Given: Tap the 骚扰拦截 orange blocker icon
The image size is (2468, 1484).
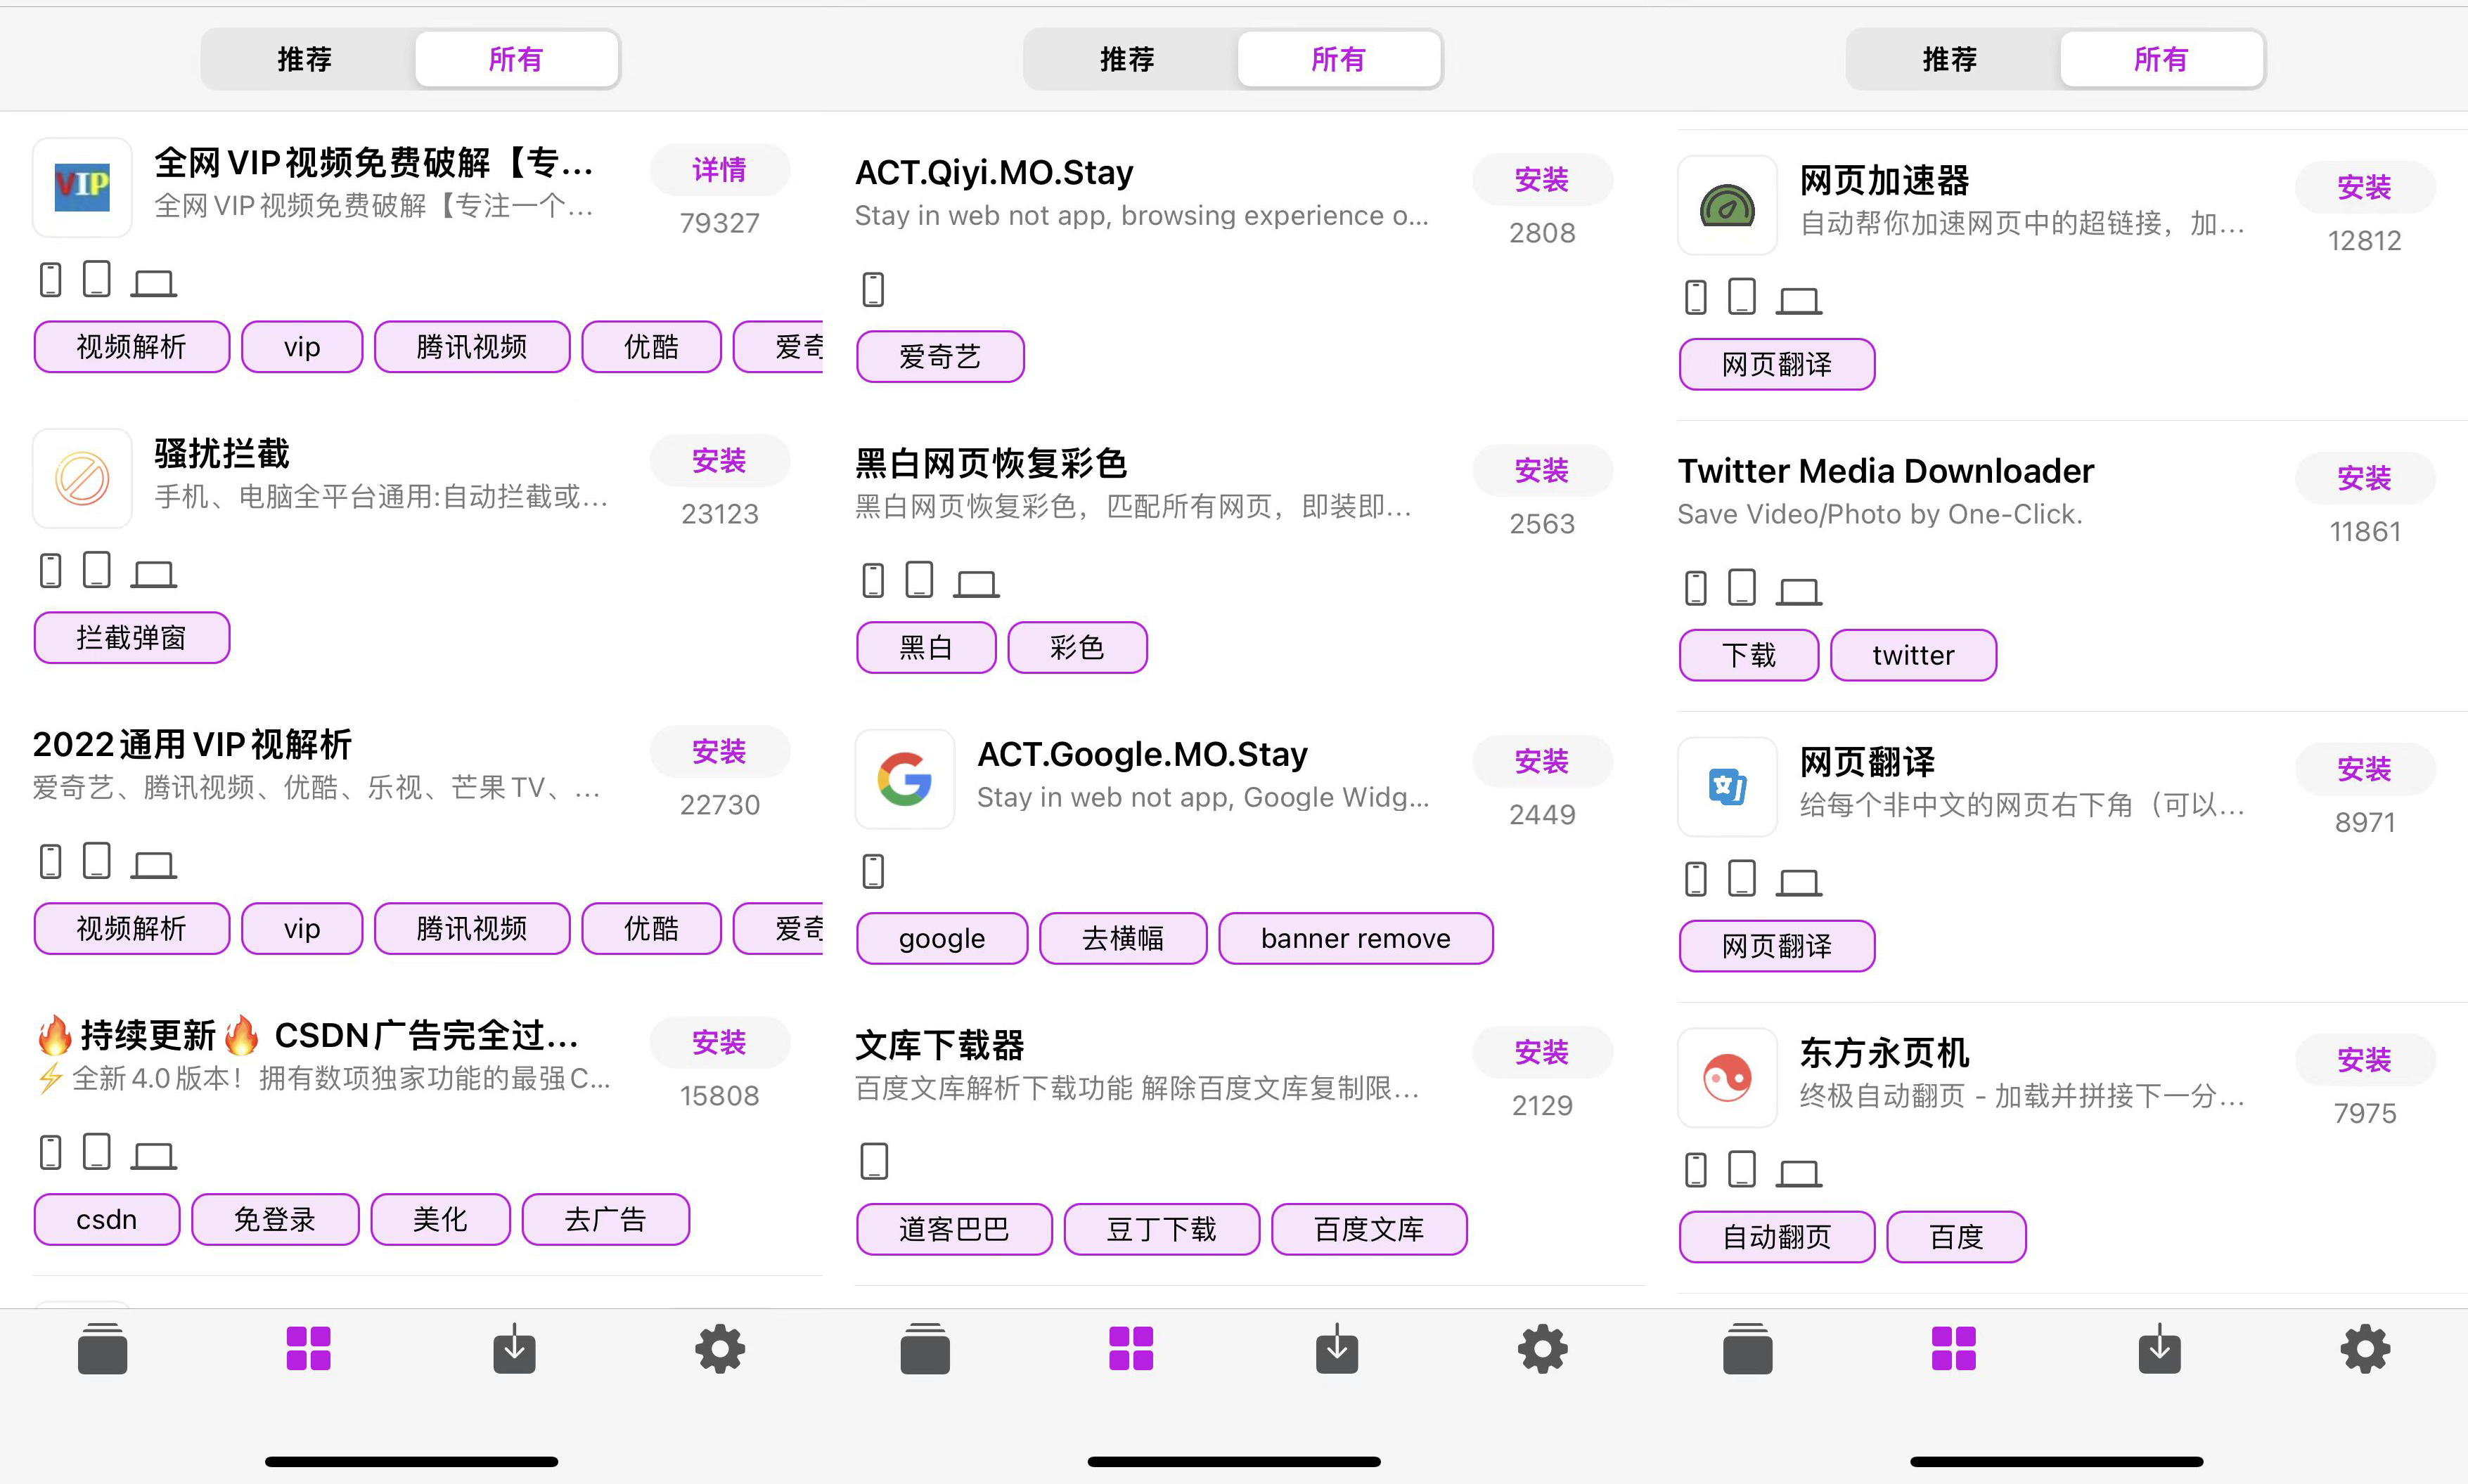Looking at the screenshot, I should [x=82, y=478].
